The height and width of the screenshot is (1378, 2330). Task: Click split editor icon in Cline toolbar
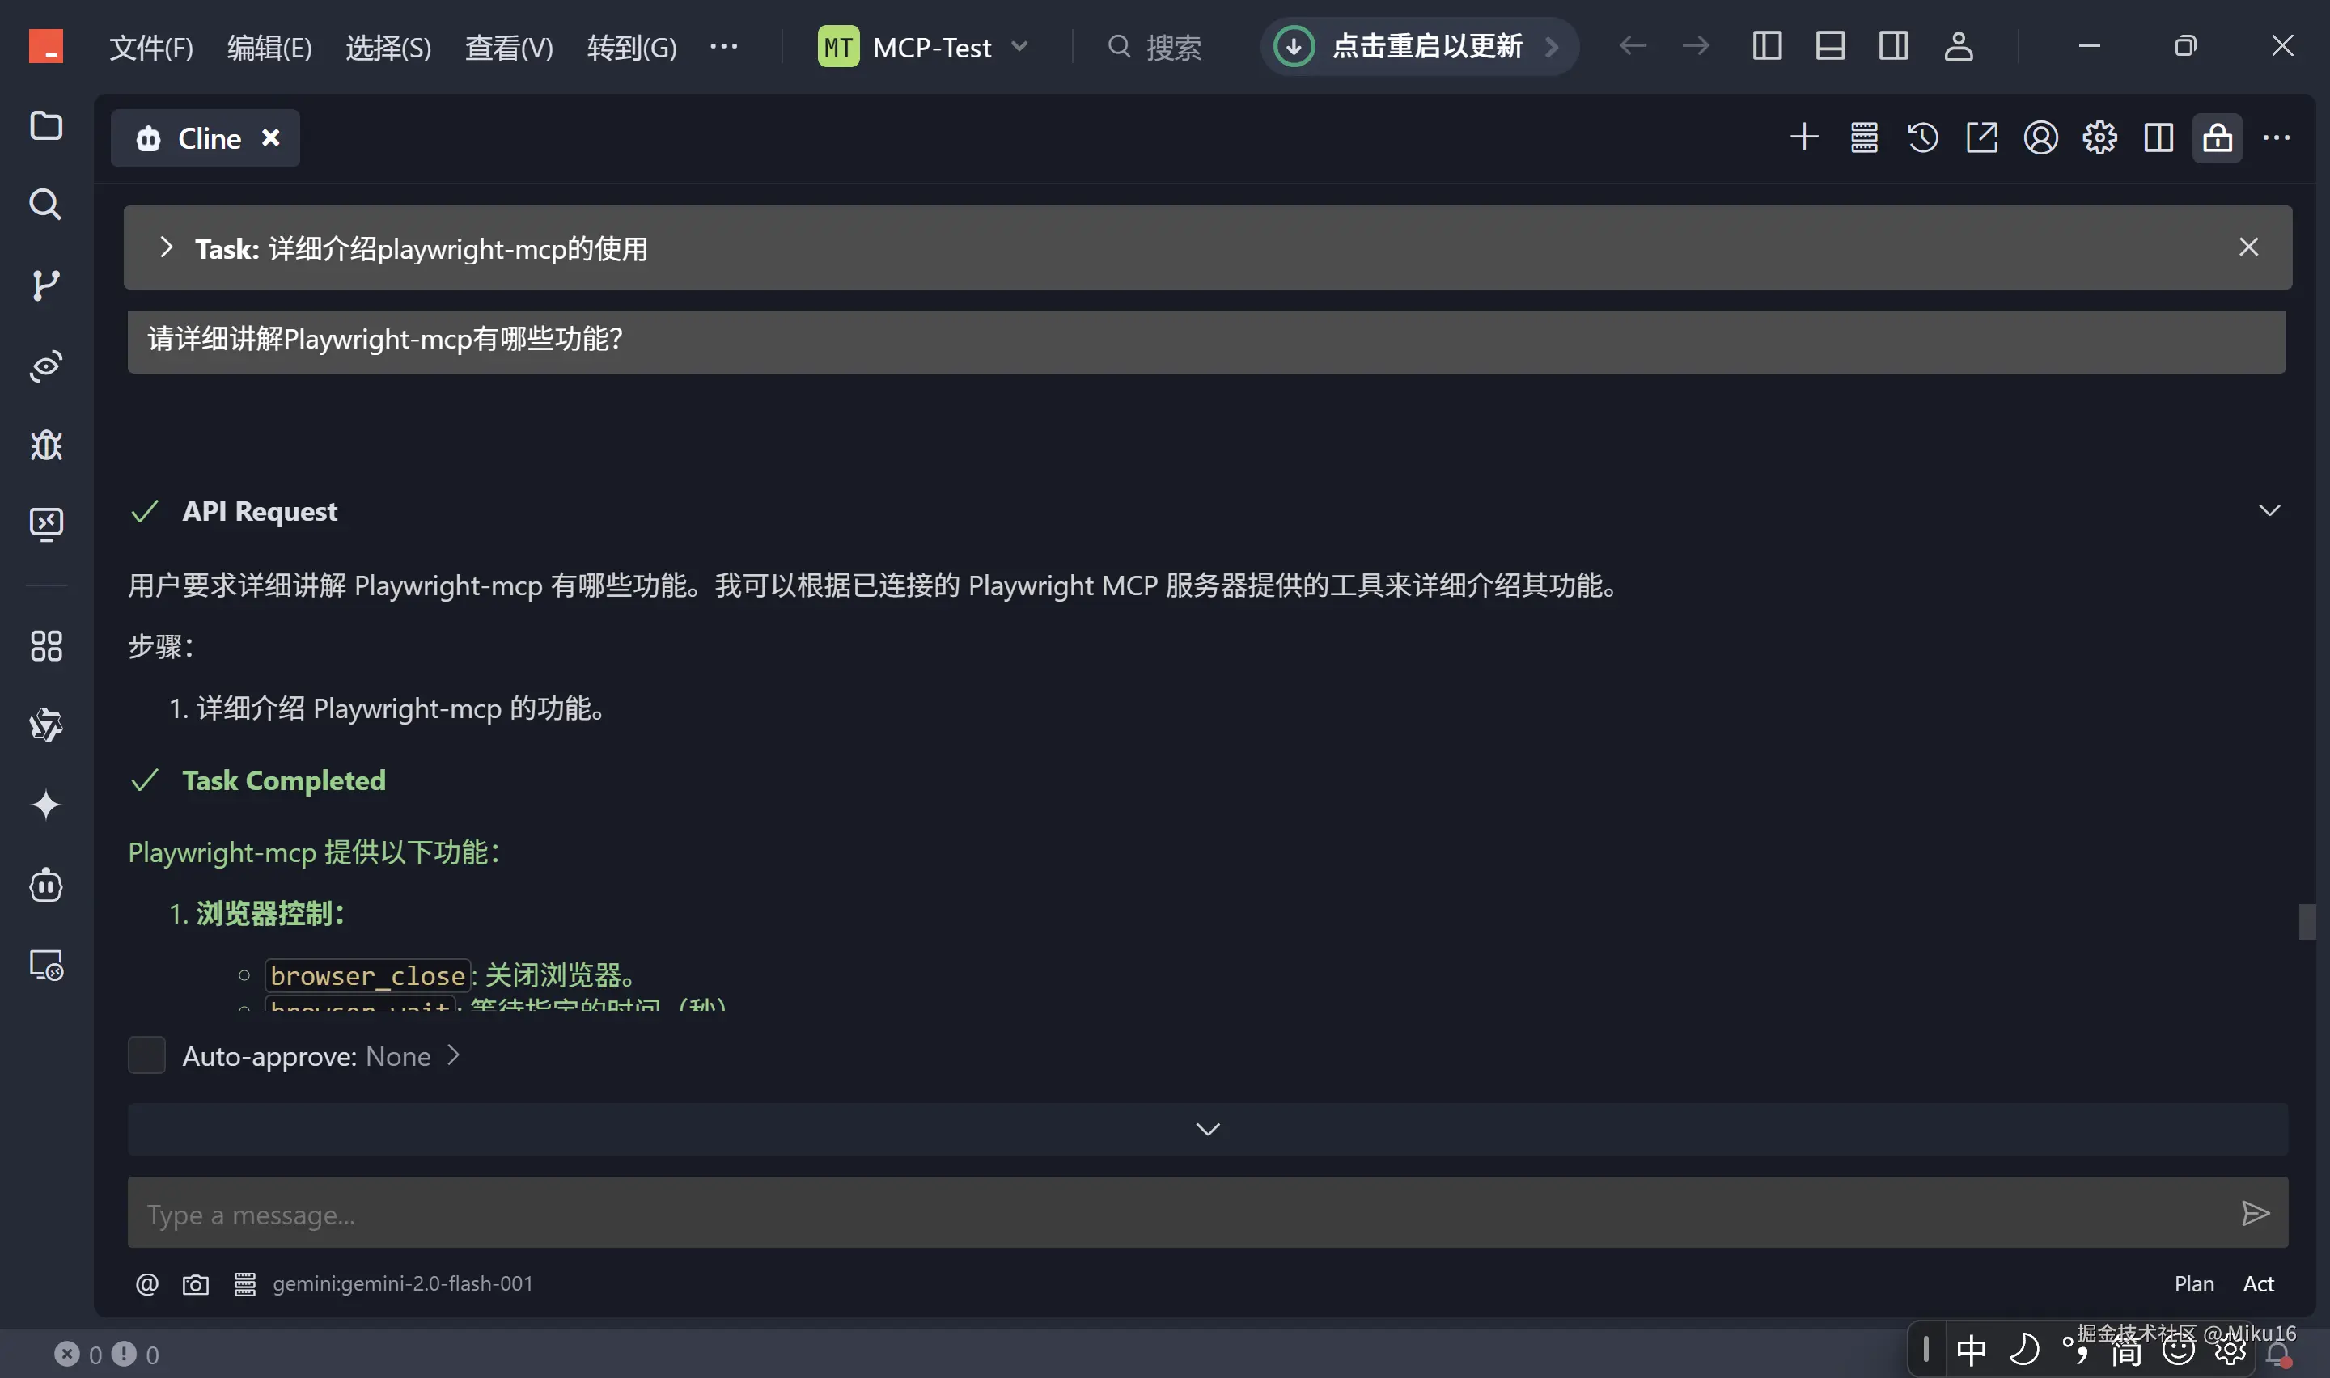(2158, 137)
